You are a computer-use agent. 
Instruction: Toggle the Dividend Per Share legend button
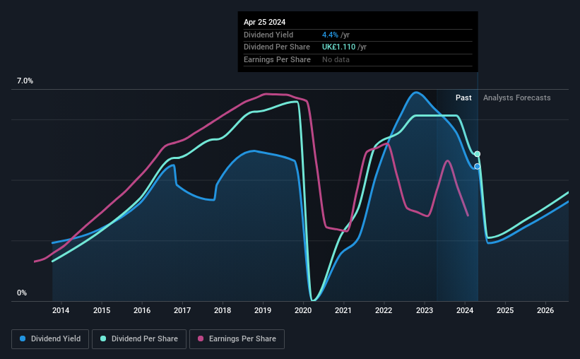tap(139, 339)
